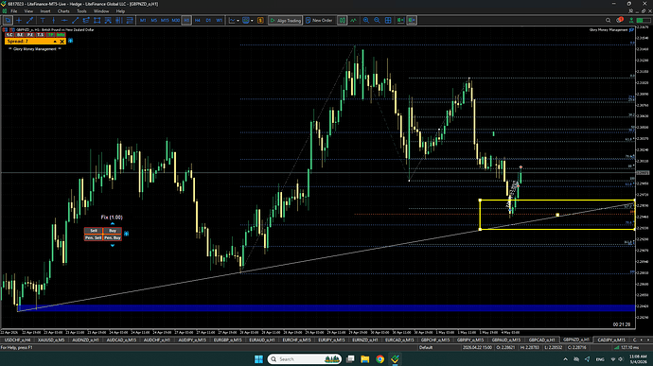This screenshot has height=366, width=653.
Task: Open the Window menu
Action: coord(101,11)
